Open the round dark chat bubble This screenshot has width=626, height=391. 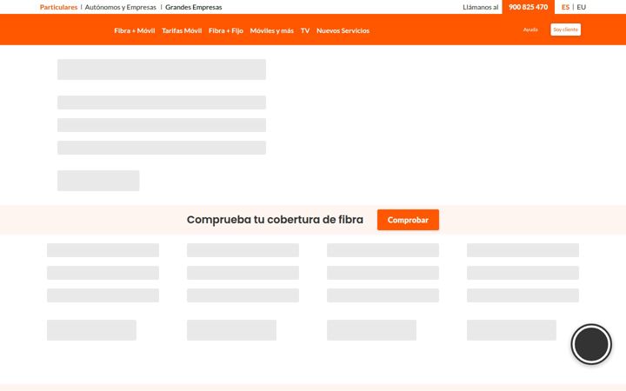pyautogui.click(x=591, y=344)
